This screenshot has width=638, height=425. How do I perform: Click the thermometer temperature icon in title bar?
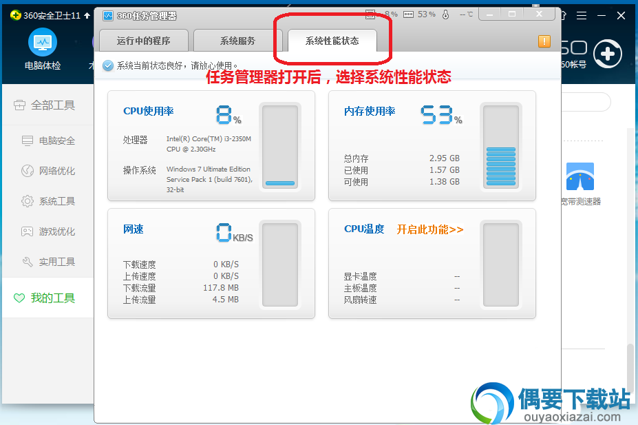446,14
